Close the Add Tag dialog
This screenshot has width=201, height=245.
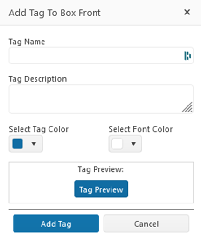click(x=187, y=12)
